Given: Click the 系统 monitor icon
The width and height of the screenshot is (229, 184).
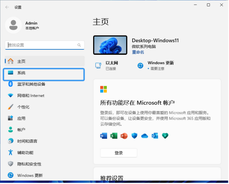Looking at the screenshot, I should 10,73.
